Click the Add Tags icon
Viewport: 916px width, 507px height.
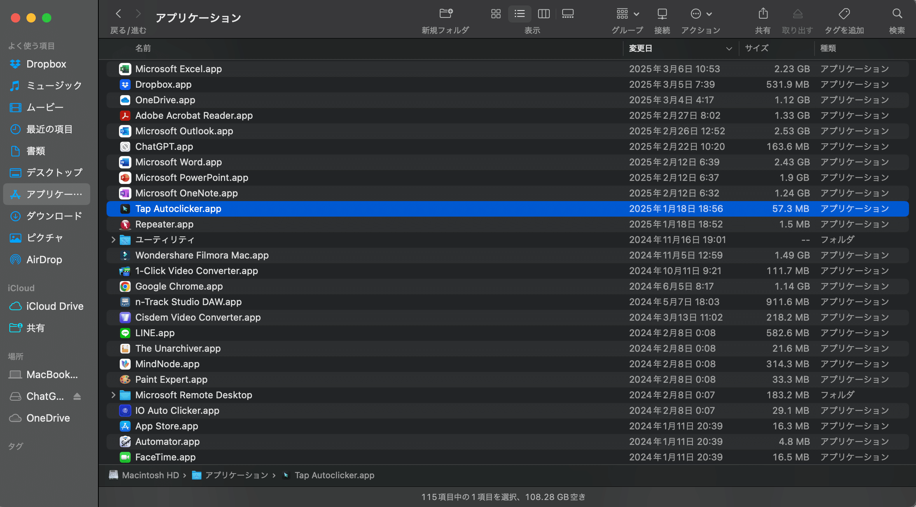click(844, 14)
